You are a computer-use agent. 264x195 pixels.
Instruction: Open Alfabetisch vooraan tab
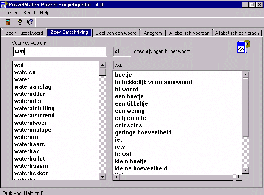pyautogui.click(x=189, y=33)
